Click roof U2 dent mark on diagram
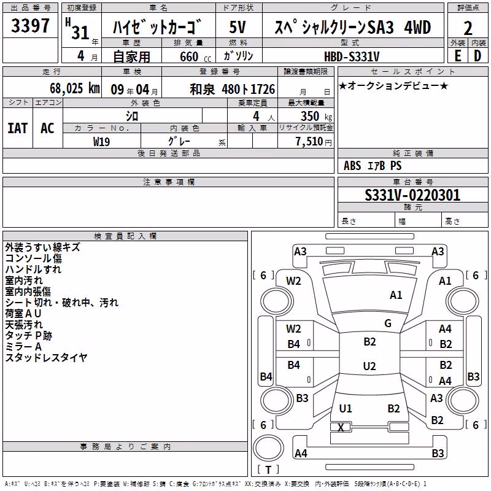The height and width of the screenshot is (491, 491). (369, 366)
